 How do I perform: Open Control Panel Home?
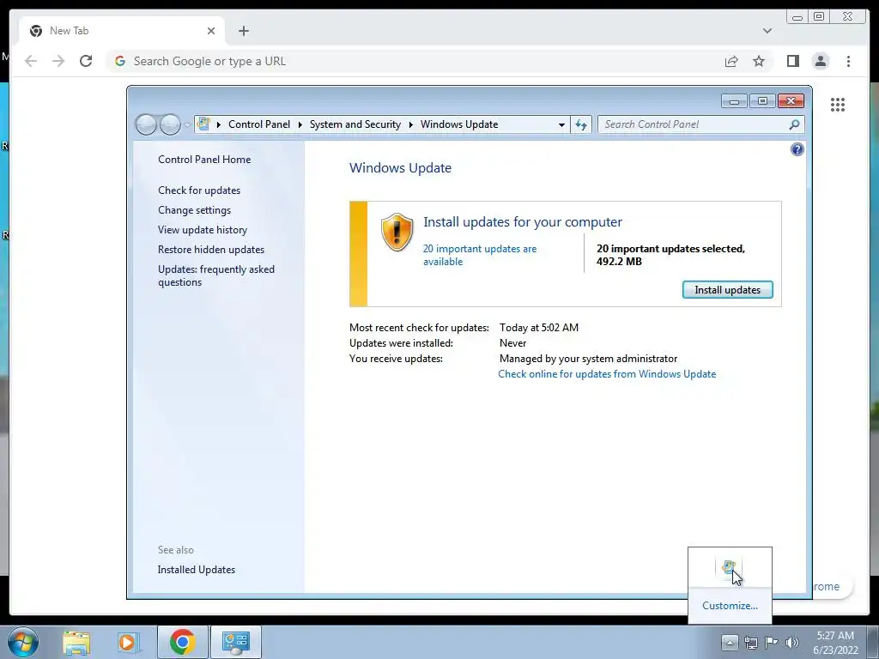coord(204,159)
